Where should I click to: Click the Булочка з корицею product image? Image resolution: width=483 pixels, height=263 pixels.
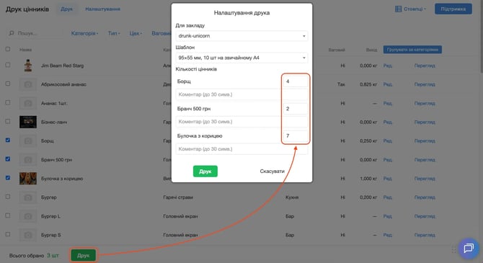click(x=28, y=178)
